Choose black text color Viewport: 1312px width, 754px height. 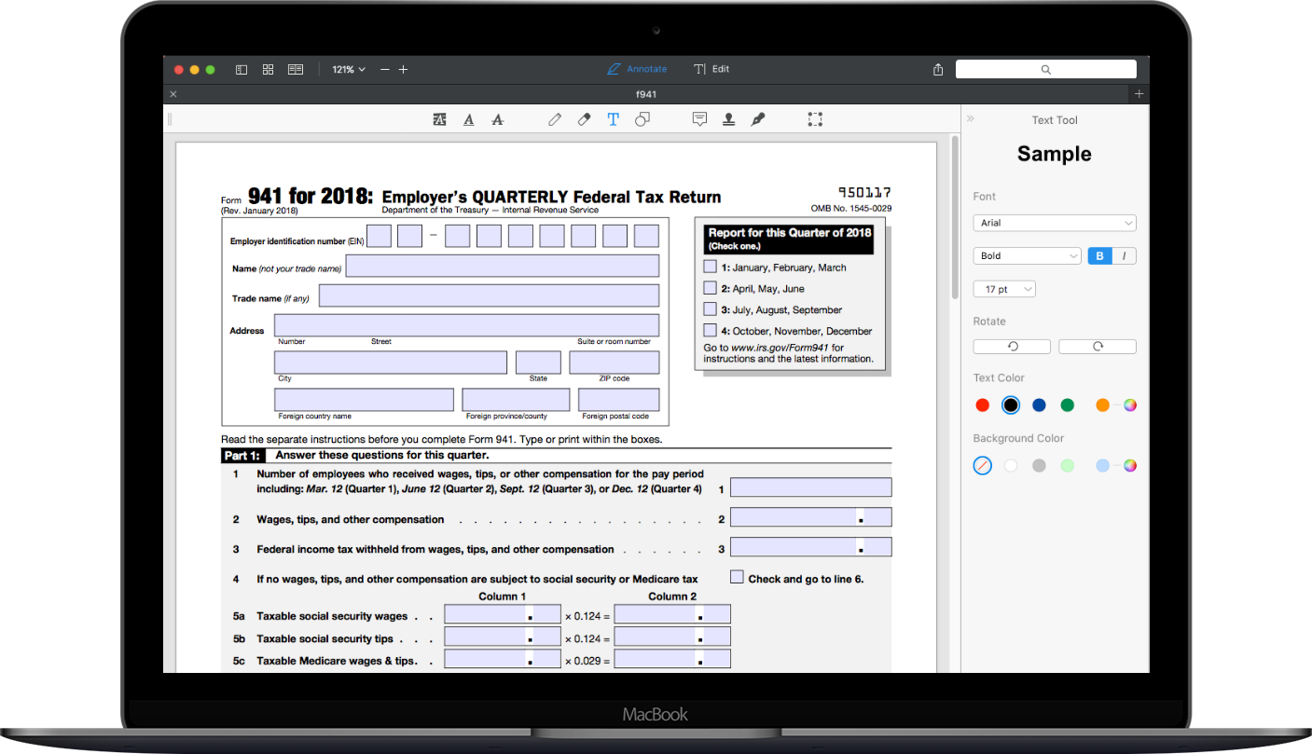click(x=1011, y=405)
